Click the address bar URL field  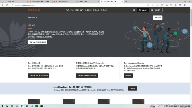pos(78,5)
